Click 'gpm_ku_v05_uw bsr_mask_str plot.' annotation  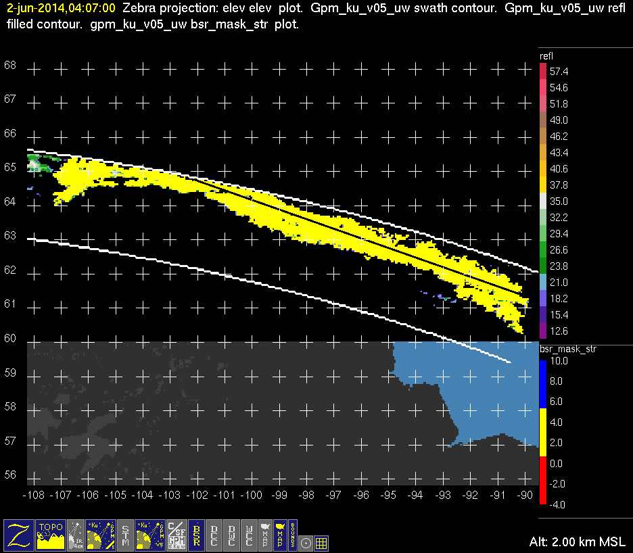(x=194, y=24)
